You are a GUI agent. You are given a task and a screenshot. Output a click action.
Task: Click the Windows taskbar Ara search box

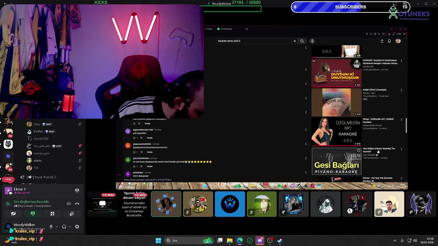188,241
